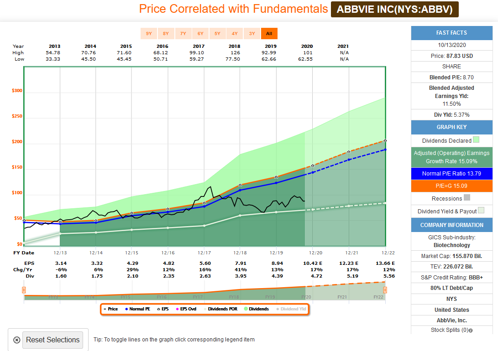498x351 pixels.
Task: Click the P/E=G 15.09 orange bar
Action: click(451, 186)
